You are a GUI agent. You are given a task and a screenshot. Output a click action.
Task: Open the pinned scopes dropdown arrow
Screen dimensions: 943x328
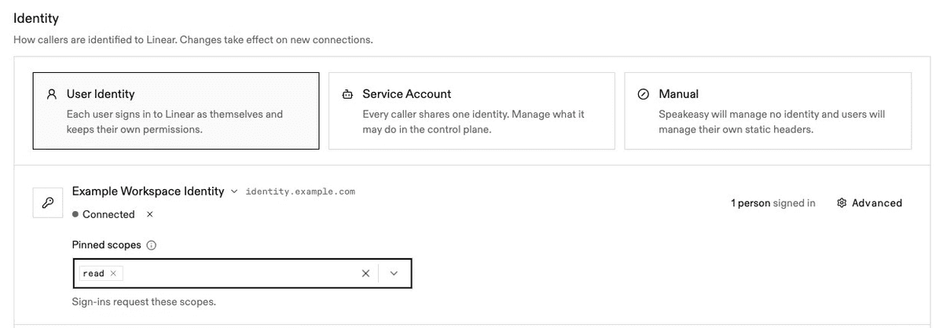[x=394, y=273]
